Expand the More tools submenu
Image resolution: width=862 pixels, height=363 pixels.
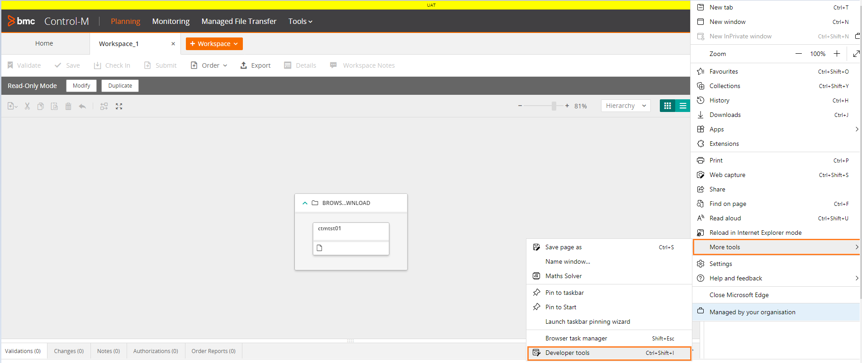click(x=777, y=247)
